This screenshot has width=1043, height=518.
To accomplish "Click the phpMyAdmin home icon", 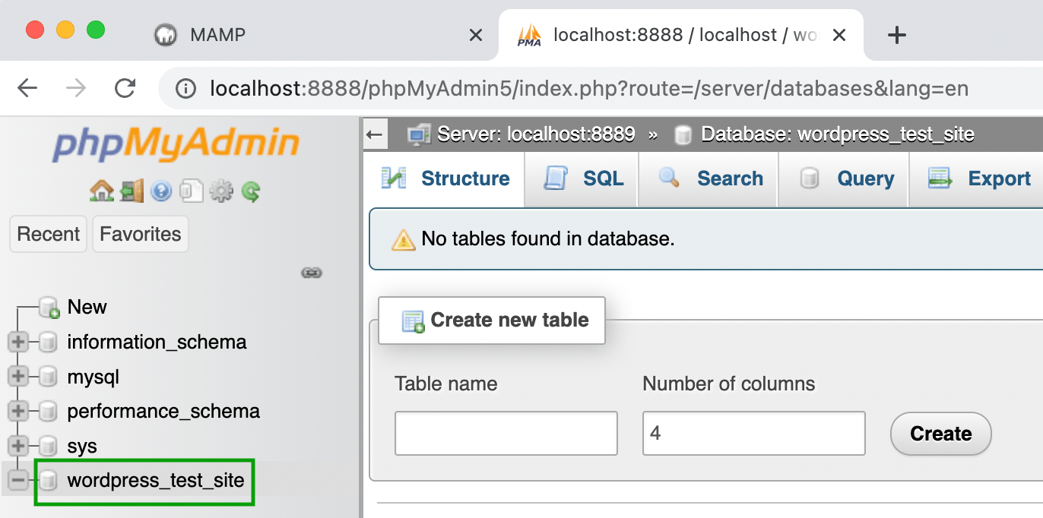I will coord(101,190).
